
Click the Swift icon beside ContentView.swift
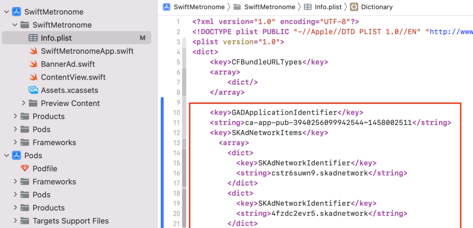tap(33, 77)
